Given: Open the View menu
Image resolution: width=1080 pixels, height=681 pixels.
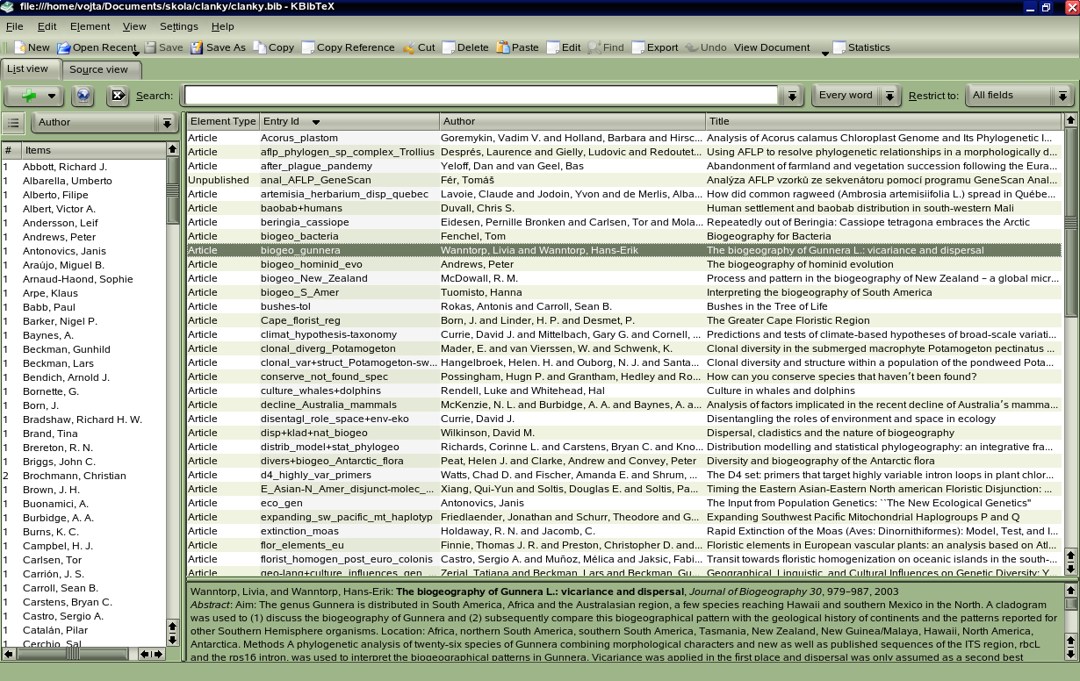Looking at the screenshot, I should pos(134,26).
